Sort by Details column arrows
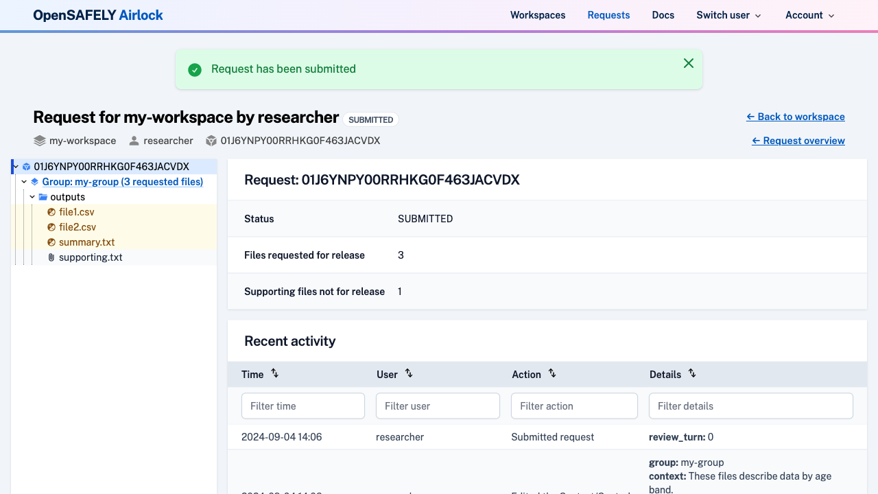The width and height of the screenshot is (878, 494). coord(692,373)
